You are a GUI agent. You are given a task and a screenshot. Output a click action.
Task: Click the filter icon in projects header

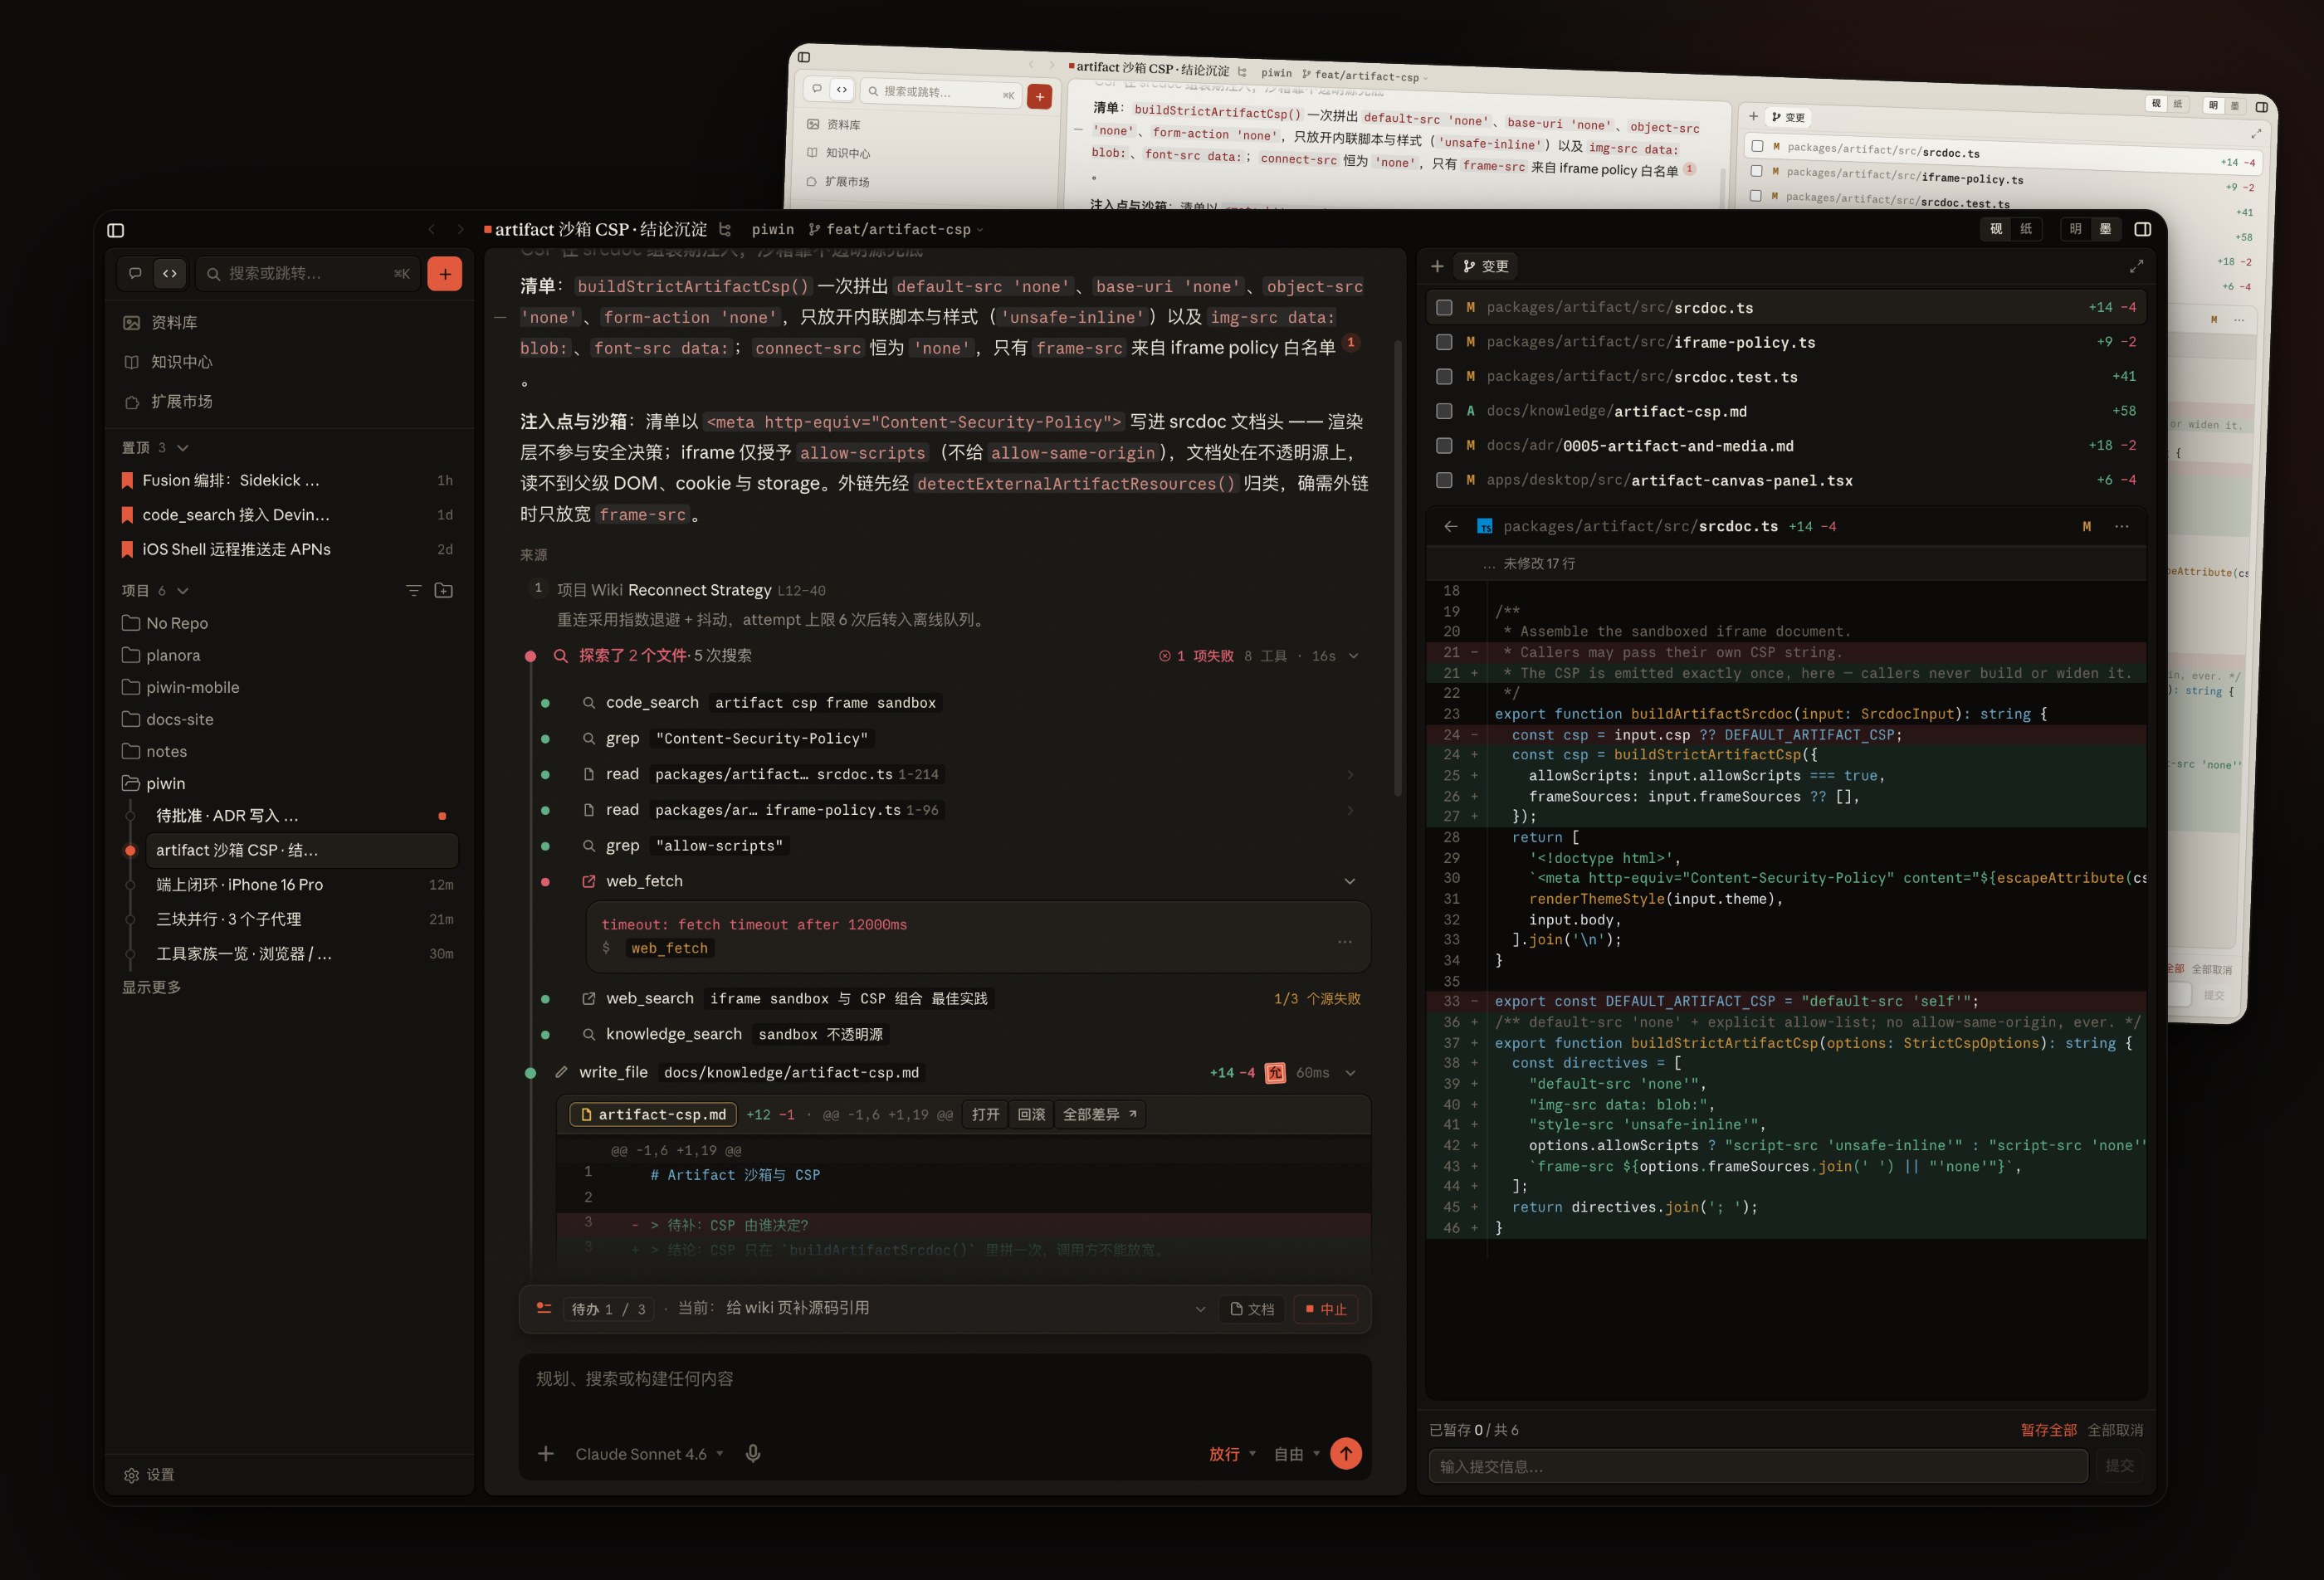tap(413, 591)
